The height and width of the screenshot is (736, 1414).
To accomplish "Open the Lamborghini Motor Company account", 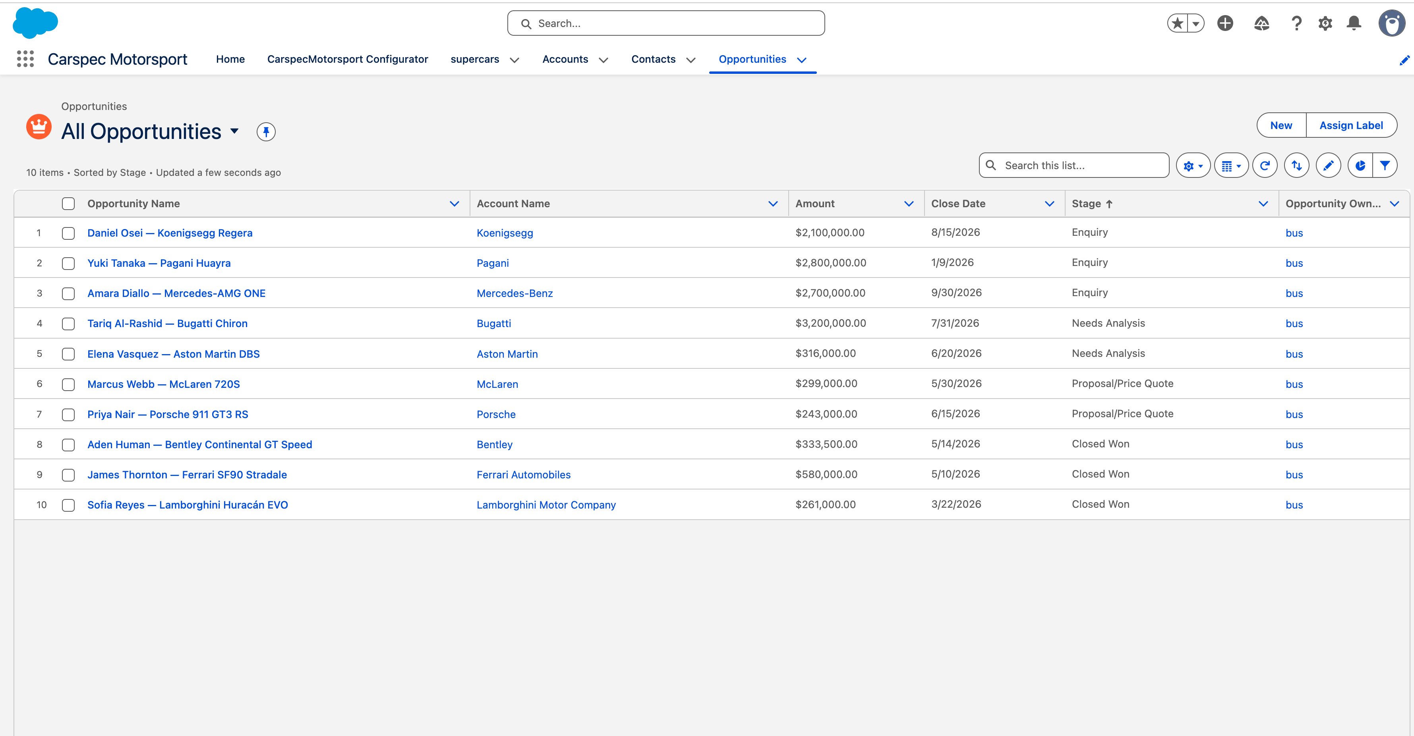I will pyautogui.click(x=546, y=505).
